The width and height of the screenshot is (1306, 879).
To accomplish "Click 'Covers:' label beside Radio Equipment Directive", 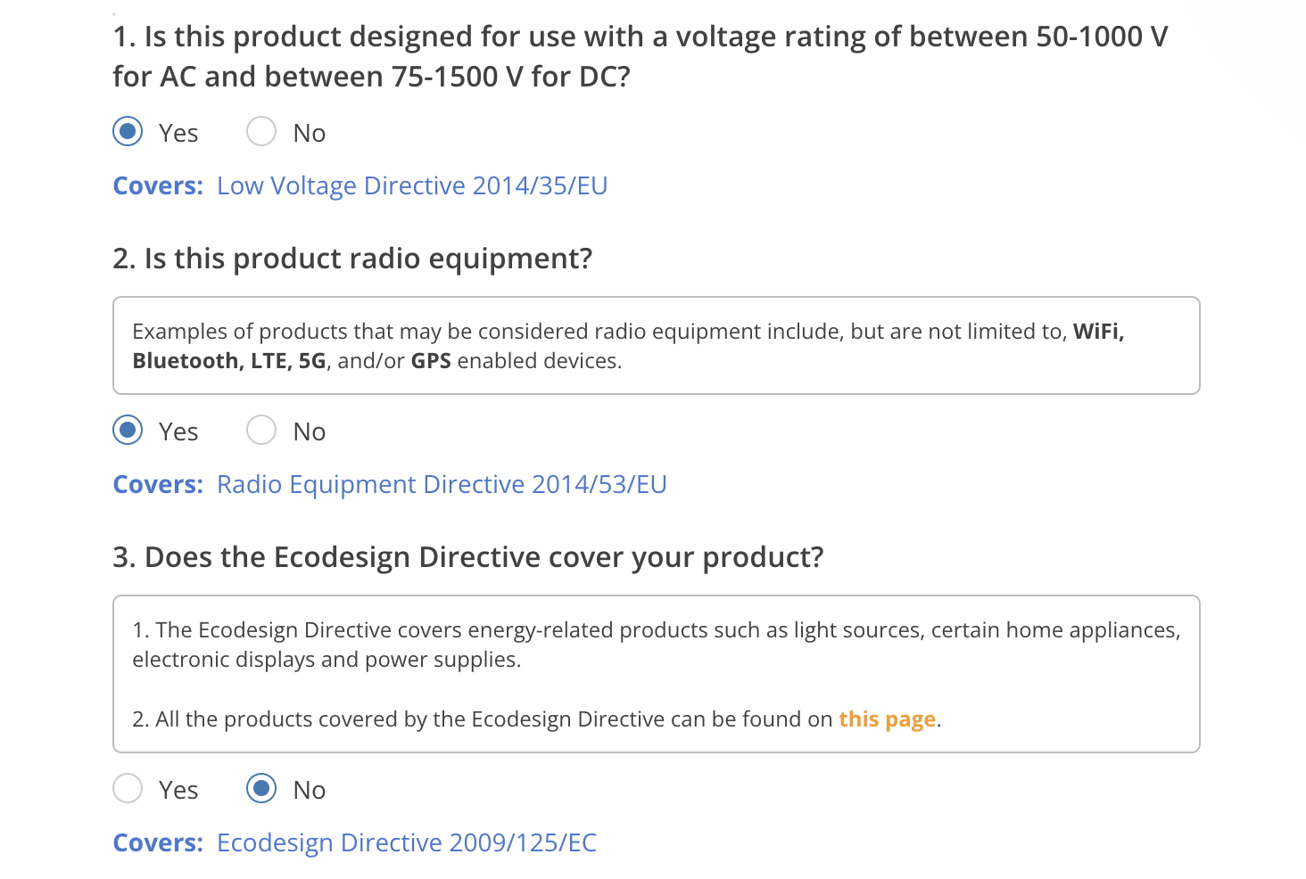I will (x=158, y=484).
